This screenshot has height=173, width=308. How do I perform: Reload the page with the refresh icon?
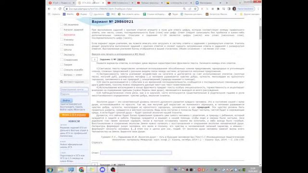tap(60, 9)
